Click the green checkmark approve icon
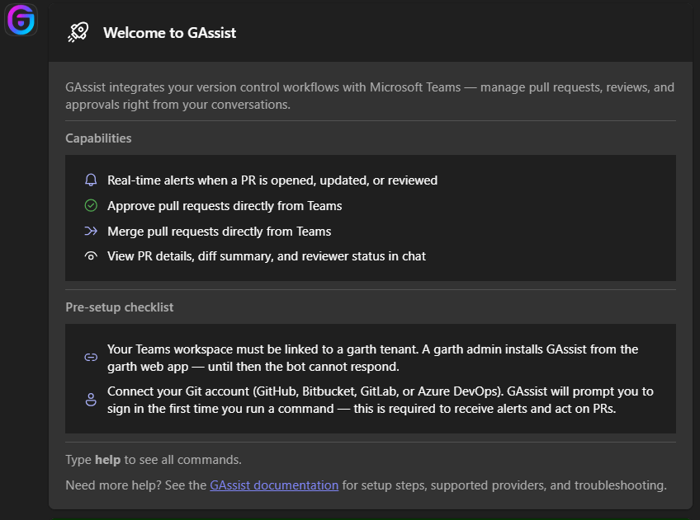Image resolution: width=700 pixels, height=520 pixels. click(x=91, y=205)
